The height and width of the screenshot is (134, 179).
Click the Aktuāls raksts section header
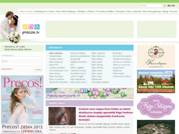click(x=89, y=103)
